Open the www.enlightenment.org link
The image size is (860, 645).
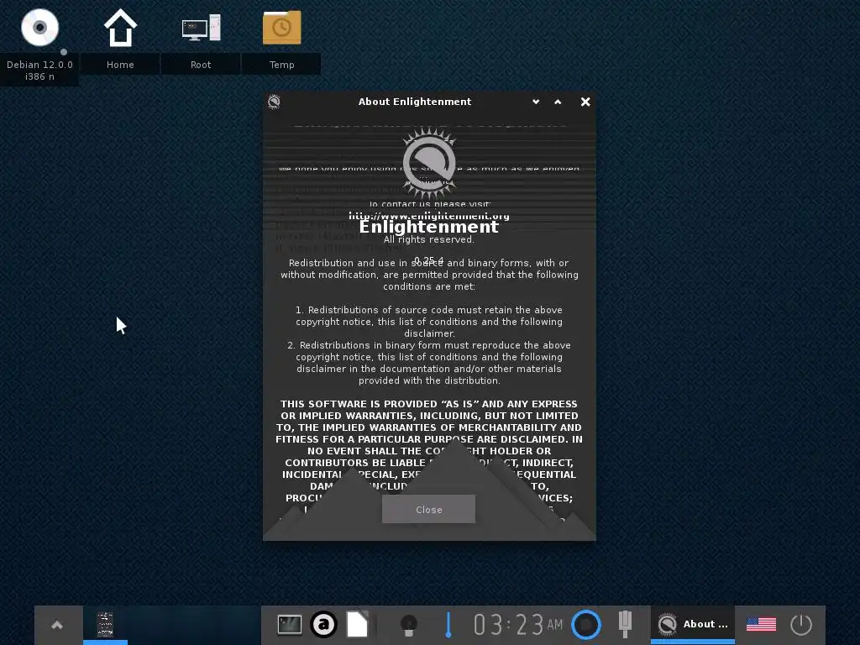pyautogui.click(x=429, y=216)
